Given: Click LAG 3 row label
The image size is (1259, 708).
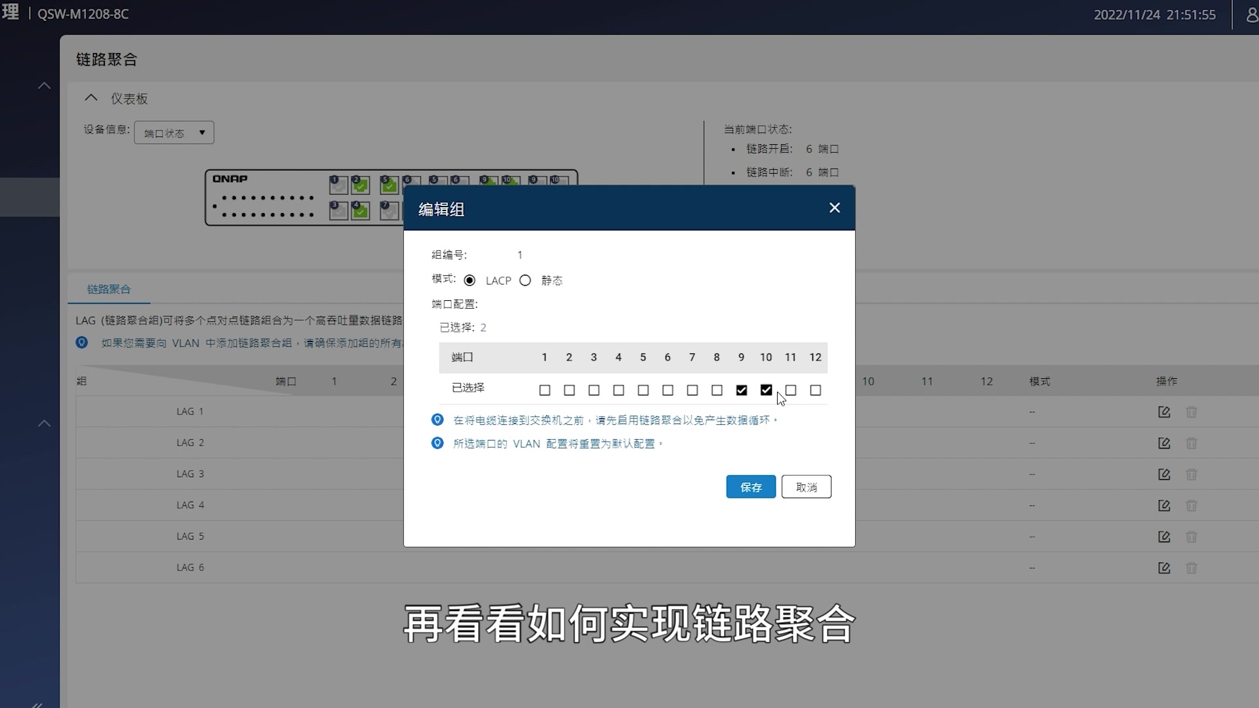Looking at the screenshot, I should 190,474.
